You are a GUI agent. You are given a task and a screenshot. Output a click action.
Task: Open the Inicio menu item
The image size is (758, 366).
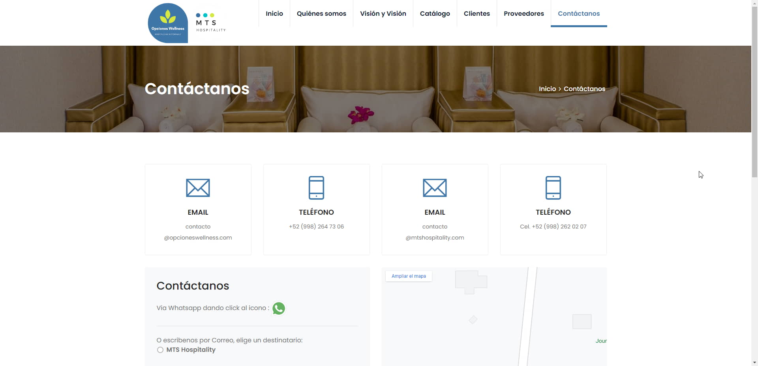coord(274,13)
